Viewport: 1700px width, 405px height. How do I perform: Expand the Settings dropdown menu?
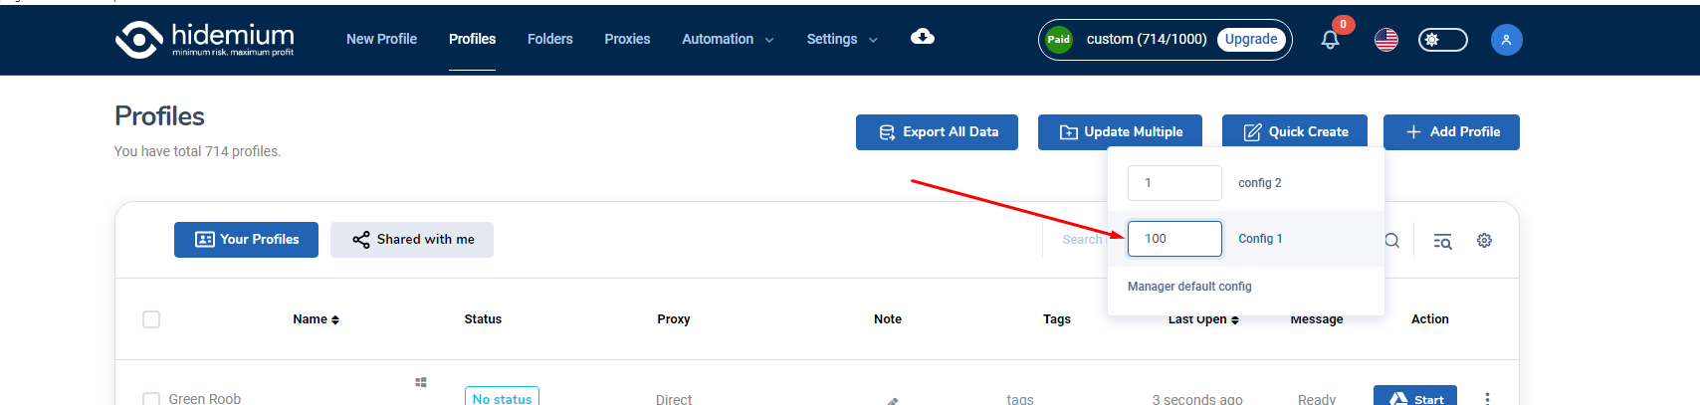click(x=841, y=39)
